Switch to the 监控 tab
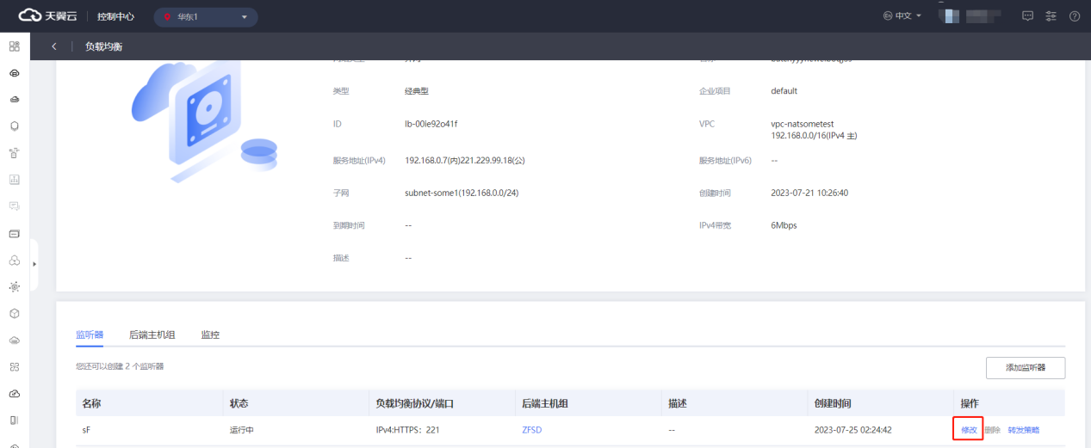Screen dimensions: 1091x448 210,334
